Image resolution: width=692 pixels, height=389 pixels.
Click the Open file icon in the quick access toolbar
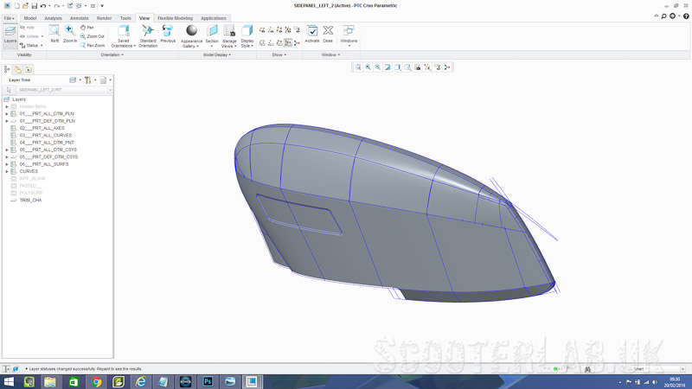[x=25, y=6]
